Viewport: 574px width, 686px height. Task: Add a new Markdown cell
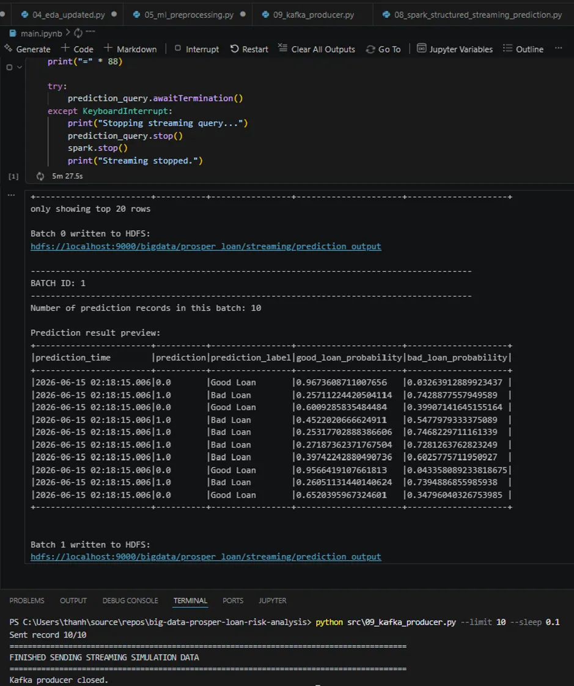click(130, 49)
